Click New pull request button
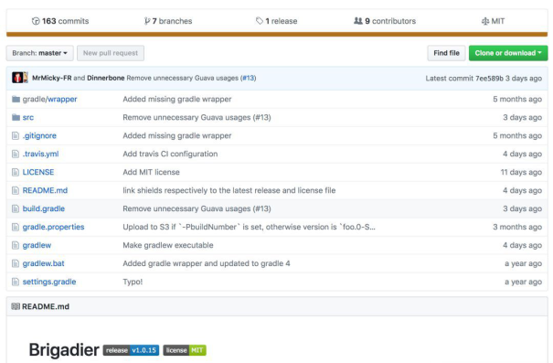This screenshot has width=553, height=363. pyautogui.click(x=111, y=53)
